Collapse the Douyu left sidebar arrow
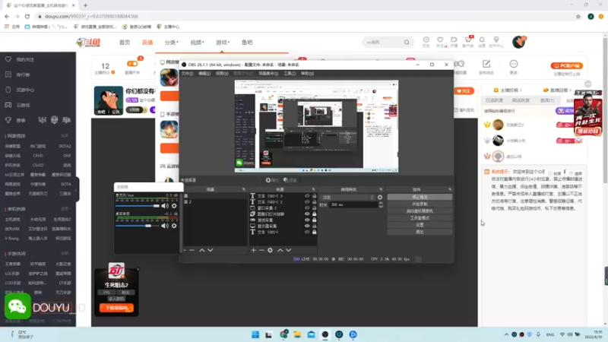The width and height of the screenshot is (608, 342). [78, 189]
